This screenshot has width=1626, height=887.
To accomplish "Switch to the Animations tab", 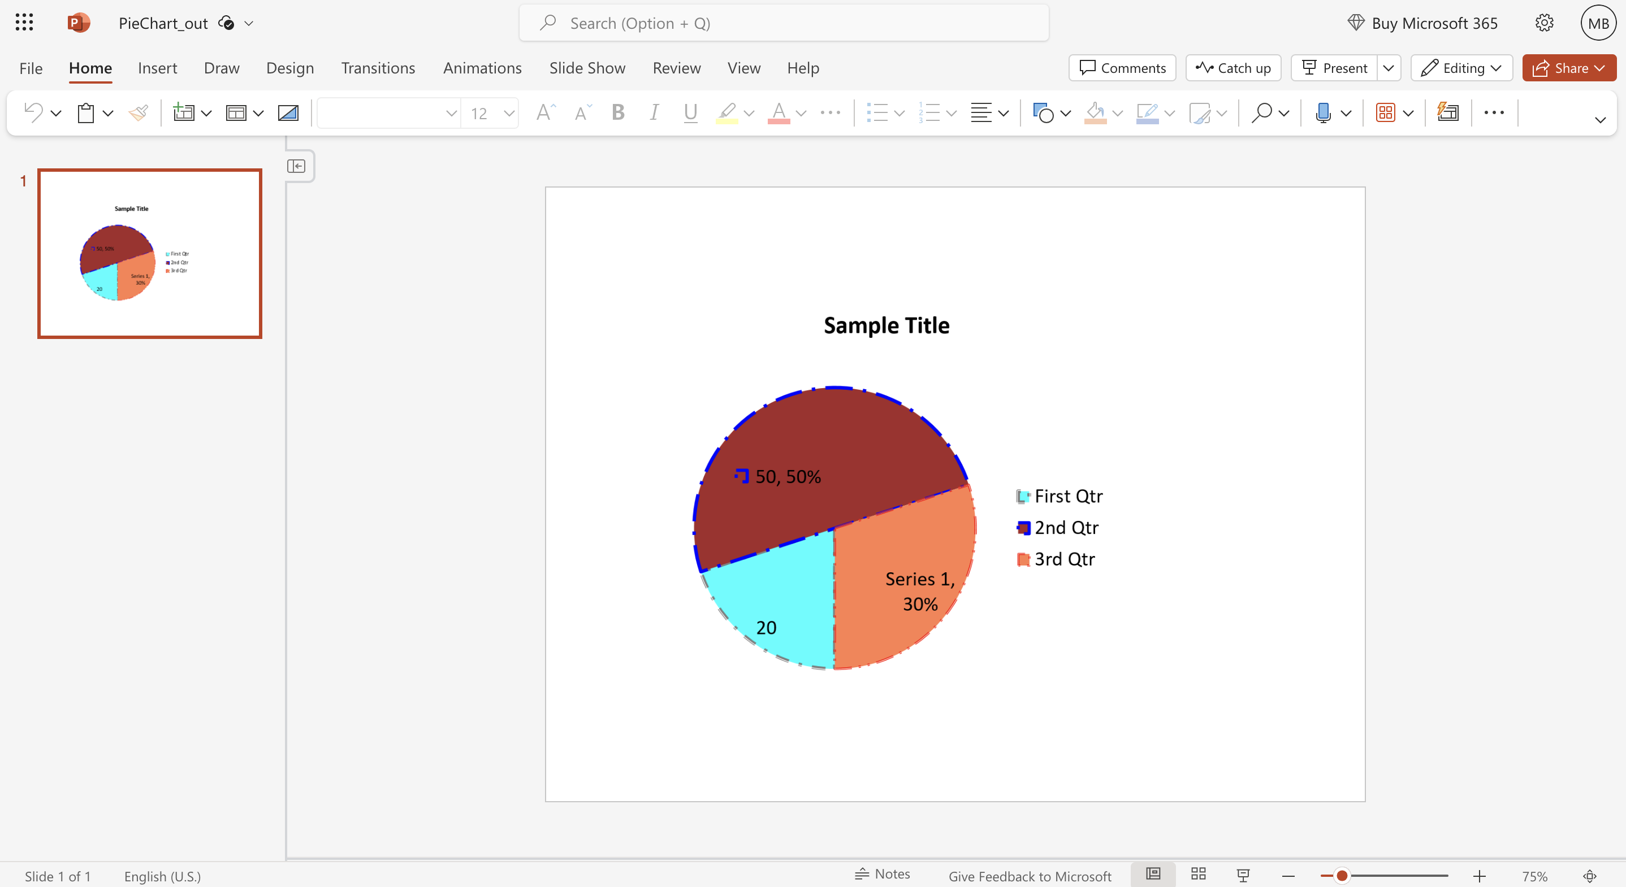I will 482,68.
